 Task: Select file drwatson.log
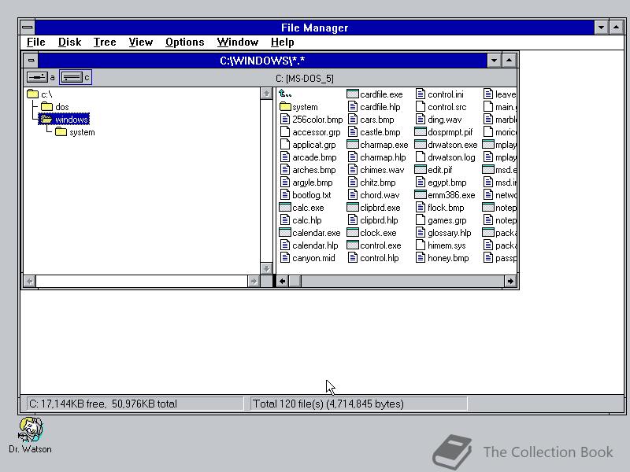446,157
